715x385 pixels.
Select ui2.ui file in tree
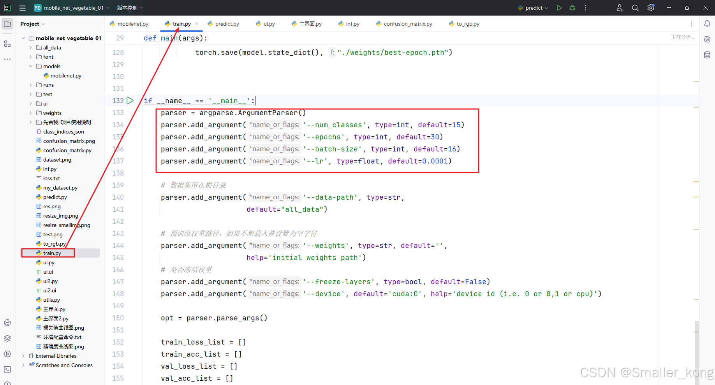(49, 290)
